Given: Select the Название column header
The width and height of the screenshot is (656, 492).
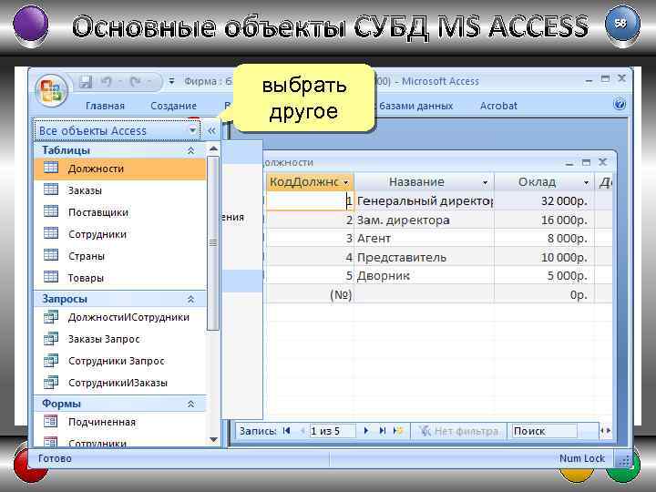Looking at the screenshot, I should point(424,182).
